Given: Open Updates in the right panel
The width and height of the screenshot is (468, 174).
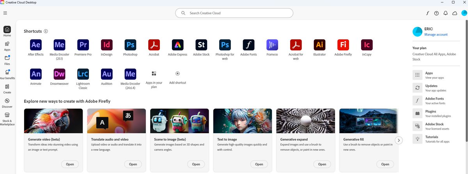Looking at the screenshot, I should (x=437, y=88).
